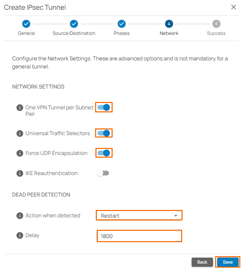Viewport: 242px width, 269px height.
Task: Jump to the Phases wizard step
Action: pos(121,24)
